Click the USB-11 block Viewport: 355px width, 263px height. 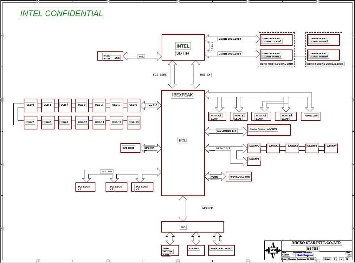point(99,122)
